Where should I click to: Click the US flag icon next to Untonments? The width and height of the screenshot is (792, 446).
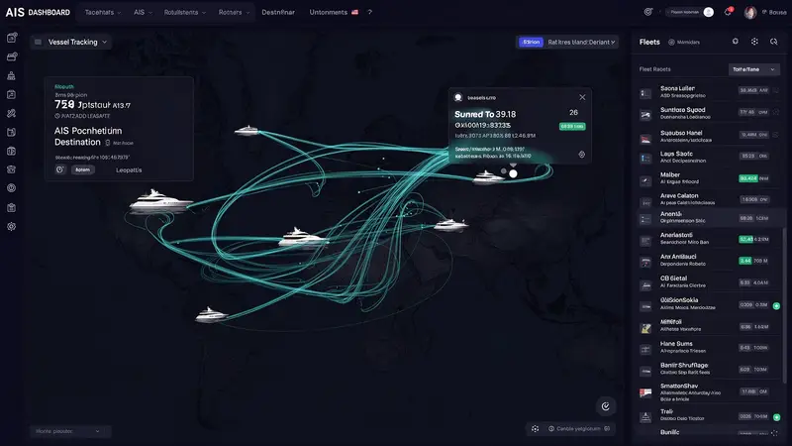pos(355,12)
